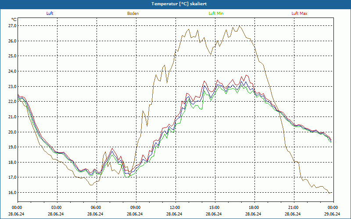Click the "Luft" legend label
Screen dimensions: 351x219
point(50,14)
